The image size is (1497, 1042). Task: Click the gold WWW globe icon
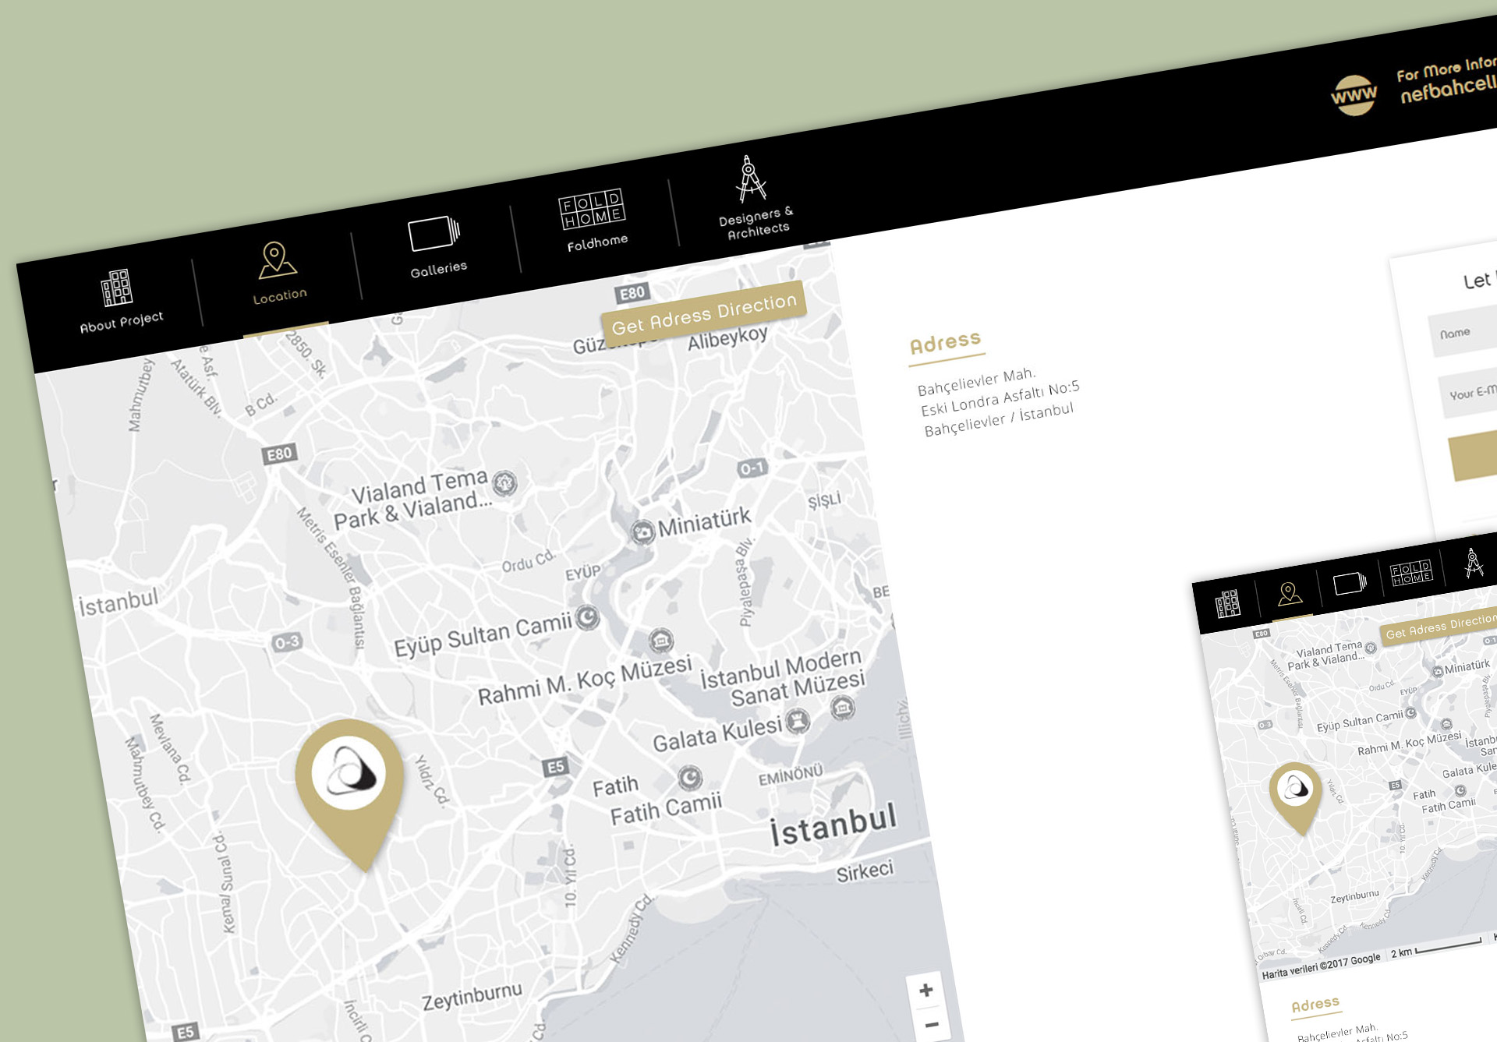pos(1354,95)
